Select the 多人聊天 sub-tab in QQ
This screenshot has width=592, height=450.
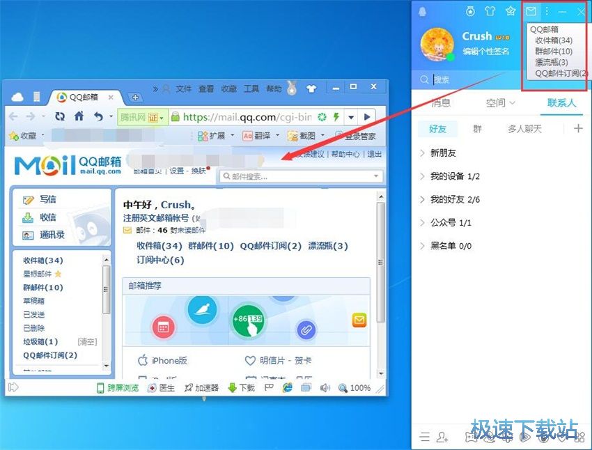pyautogui.click(x=524, y=129)
